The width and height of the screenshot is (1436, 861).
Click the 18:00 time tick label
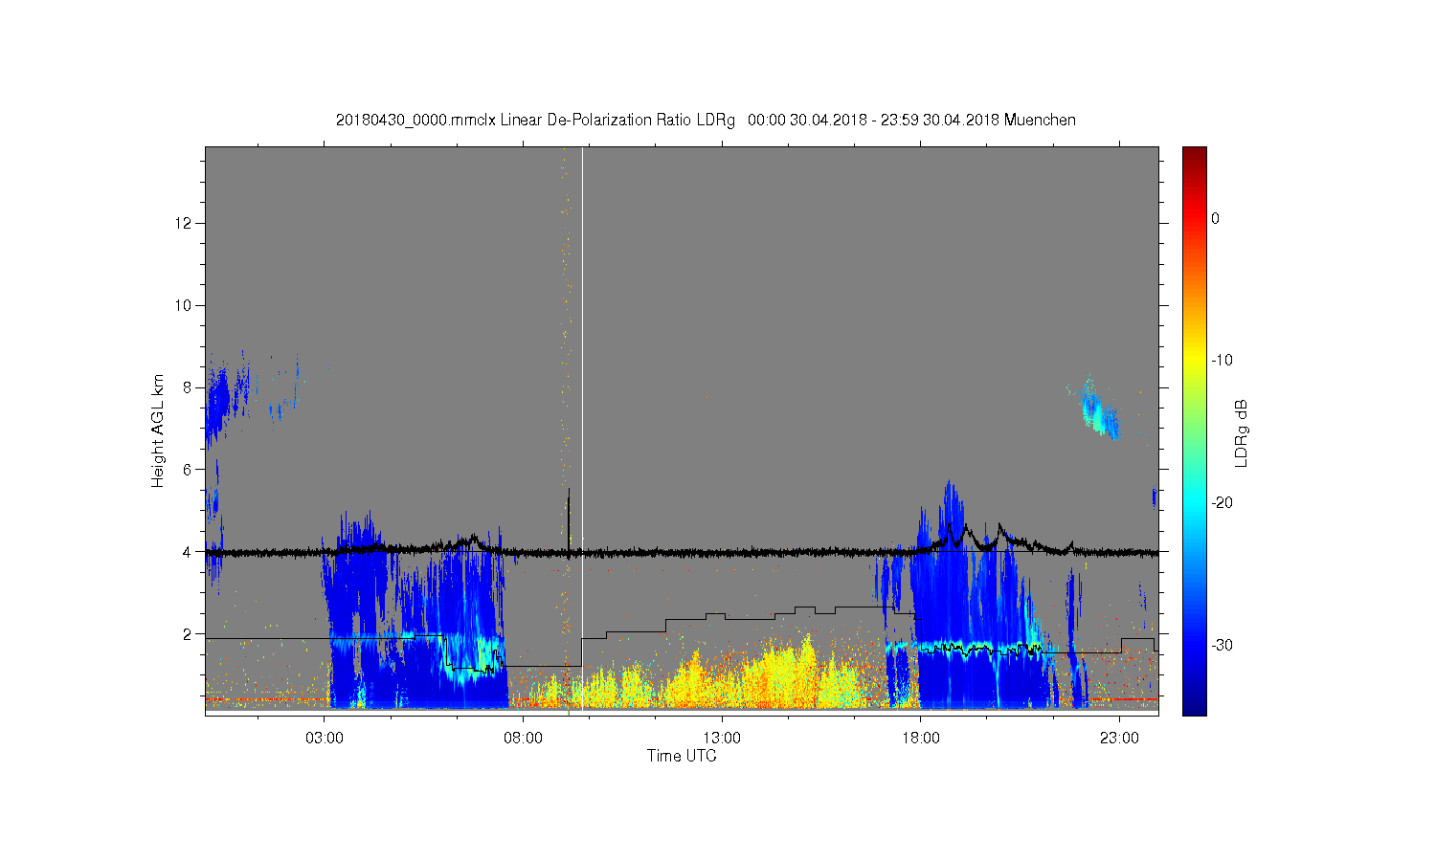click(920, 738)
